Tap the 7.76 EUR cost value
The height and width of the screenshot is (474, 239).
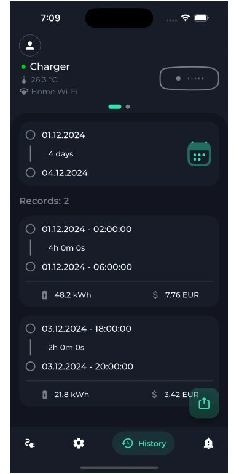tap(182, 295)
